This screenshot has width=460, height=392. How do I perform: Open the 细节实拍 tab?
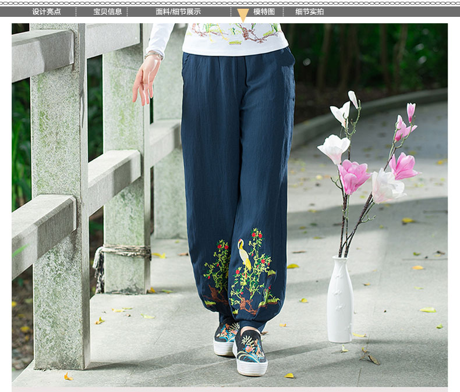(310, 12)
